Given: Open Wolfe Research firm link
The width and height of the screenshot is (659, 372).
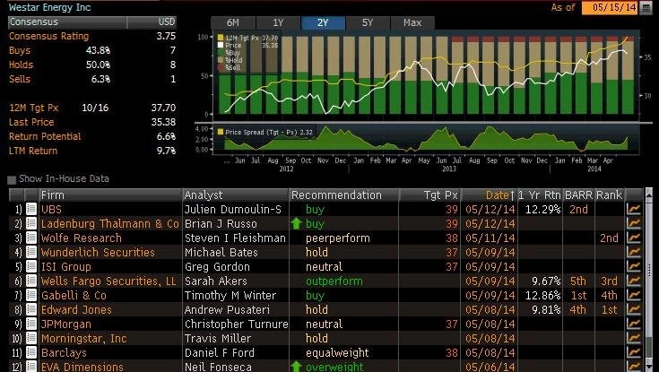Looking at the screenshot, I should point(81,238).
